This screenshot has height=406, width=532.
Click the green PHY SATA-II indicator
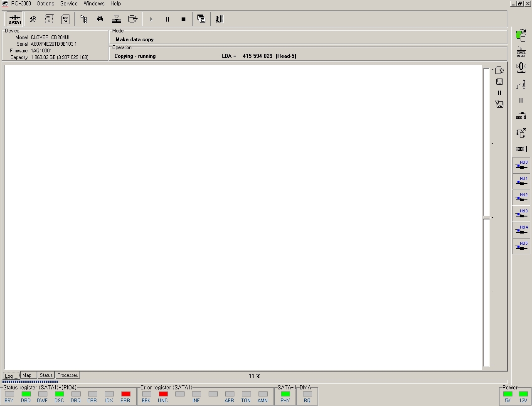tap(285, 394)
